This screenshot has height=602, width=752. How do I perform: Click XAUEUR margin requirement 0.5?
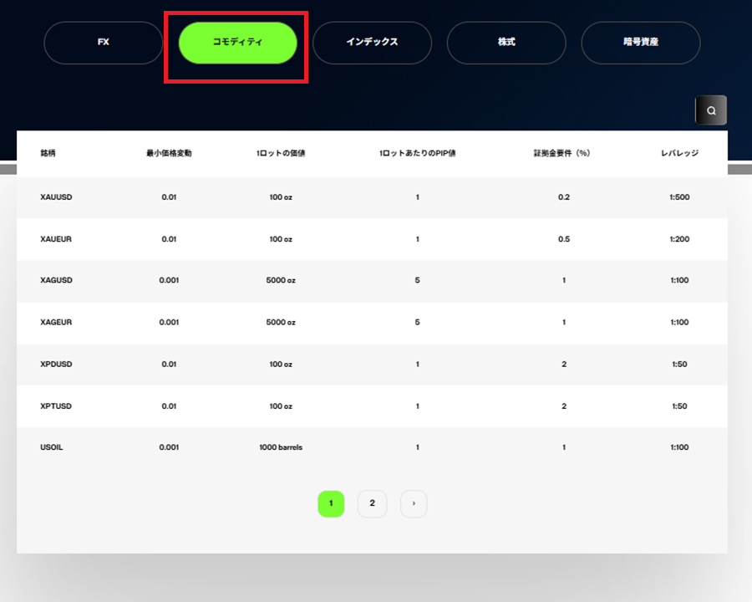(x=564, y=239)
